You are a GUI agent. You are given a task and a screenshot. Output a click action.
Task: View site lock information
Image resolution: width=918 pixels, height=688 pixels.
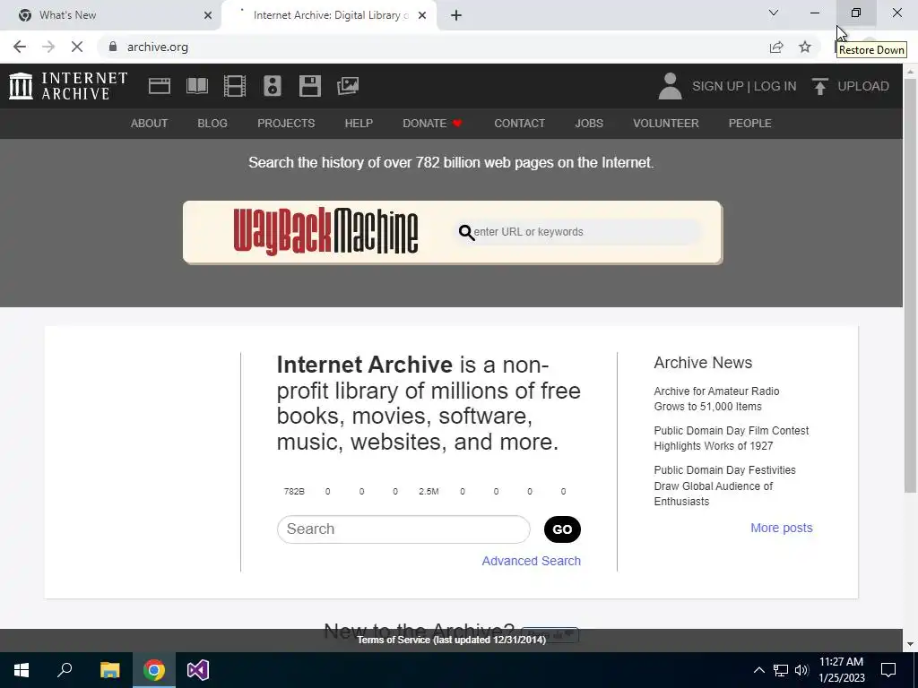113,47
